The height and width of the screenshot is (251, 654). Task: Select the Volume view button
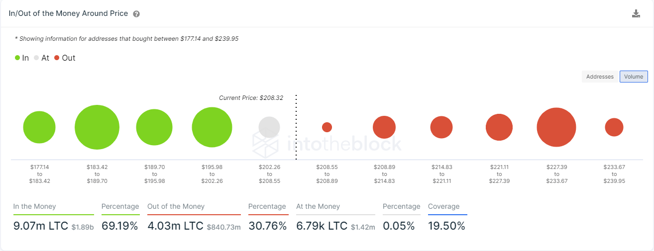point(634,77)
